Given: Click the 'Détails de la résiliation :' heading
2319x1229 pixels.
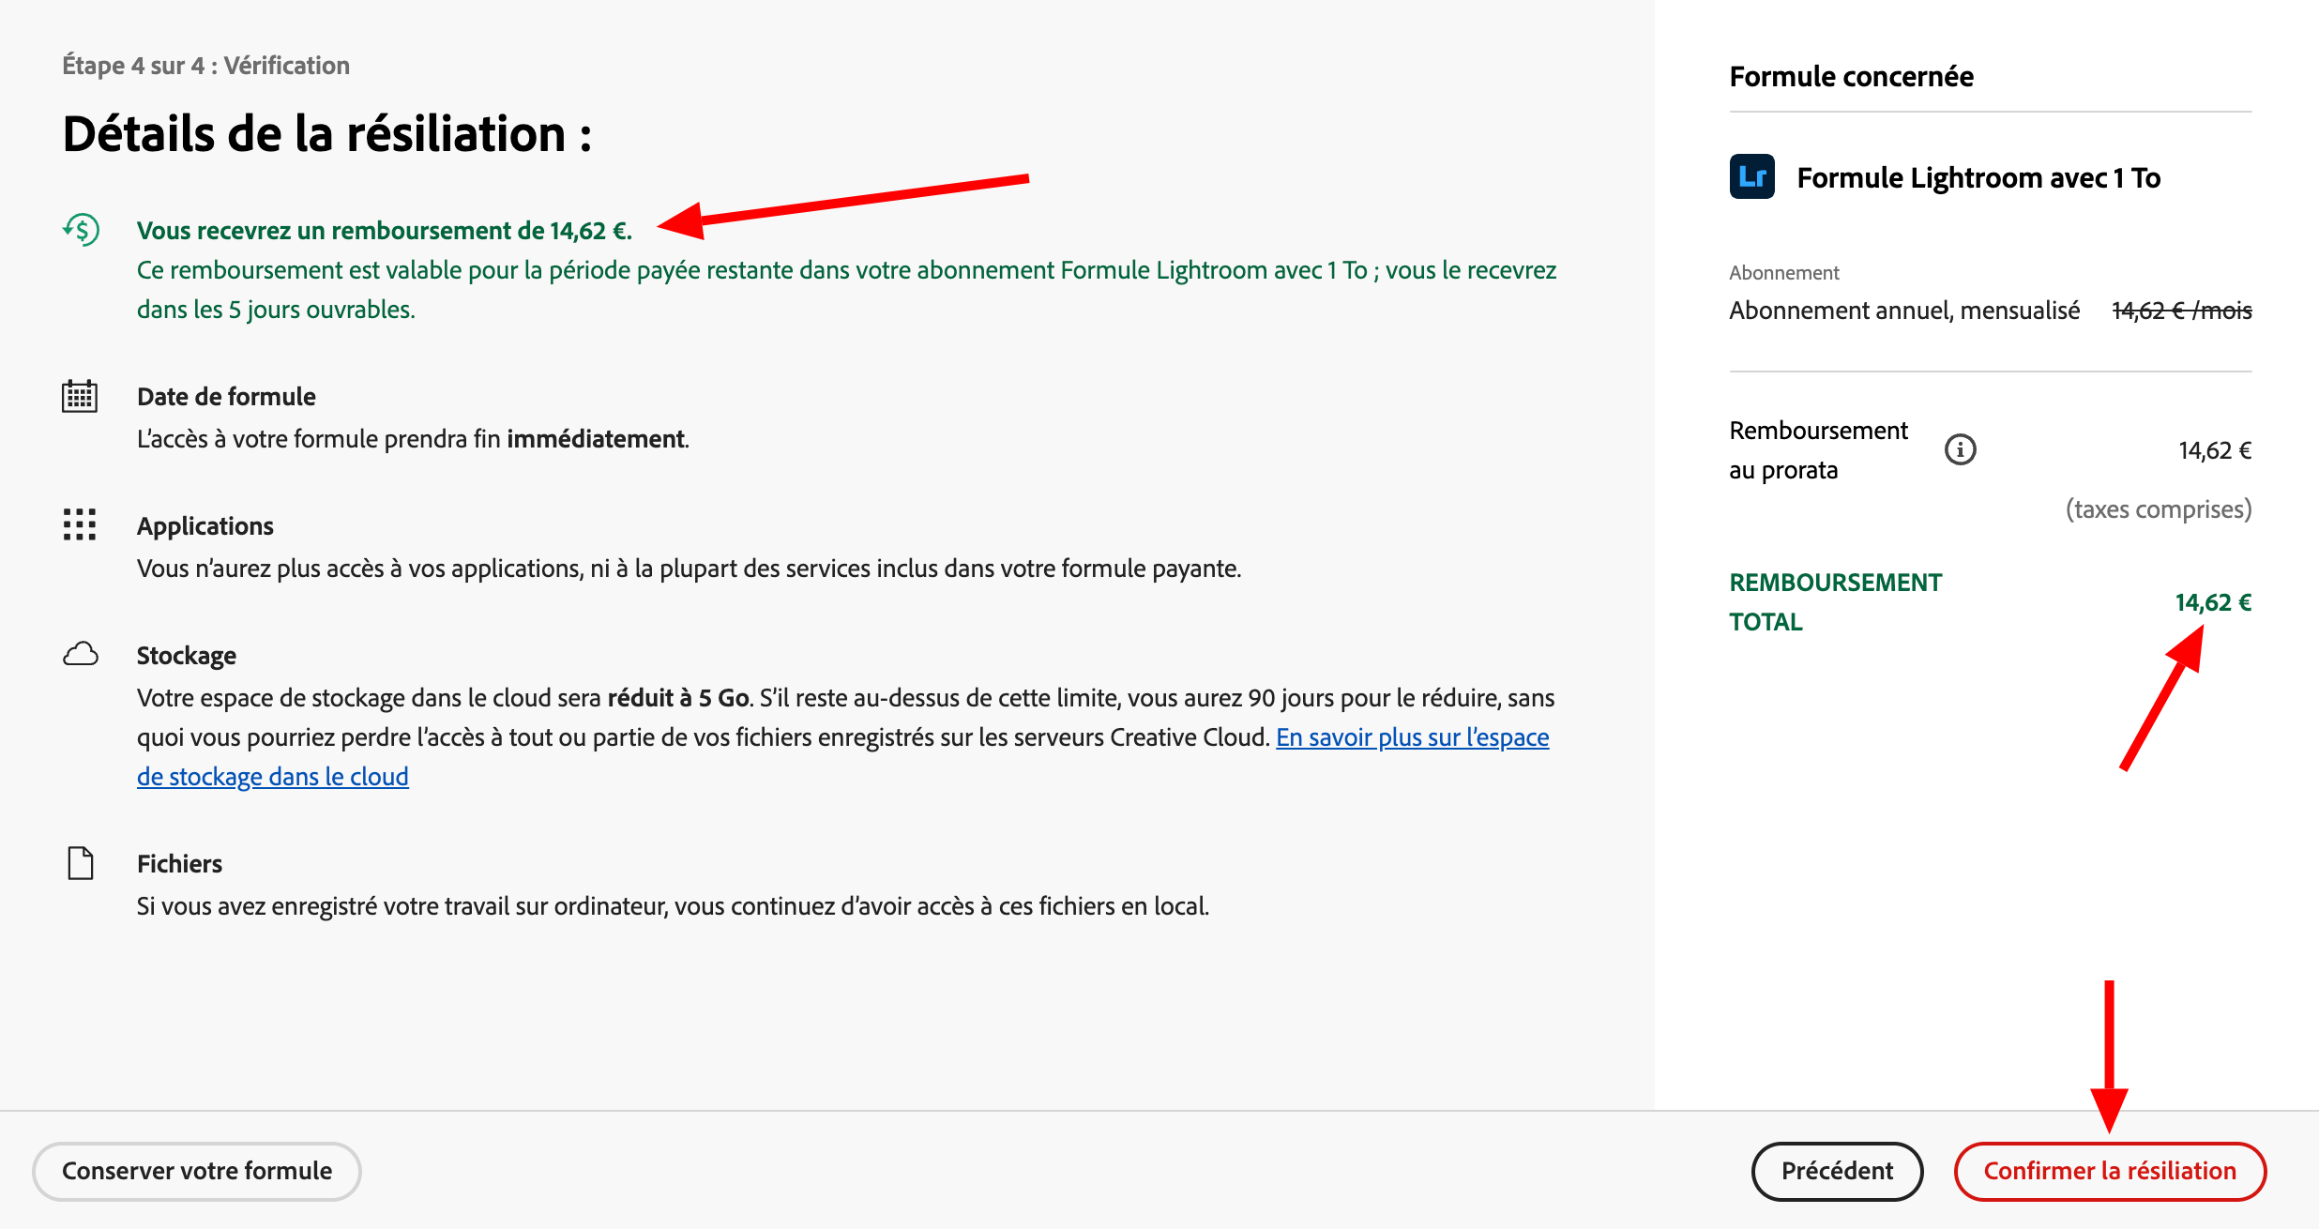Looking at the screenshot, I should [x=327, y=133].
